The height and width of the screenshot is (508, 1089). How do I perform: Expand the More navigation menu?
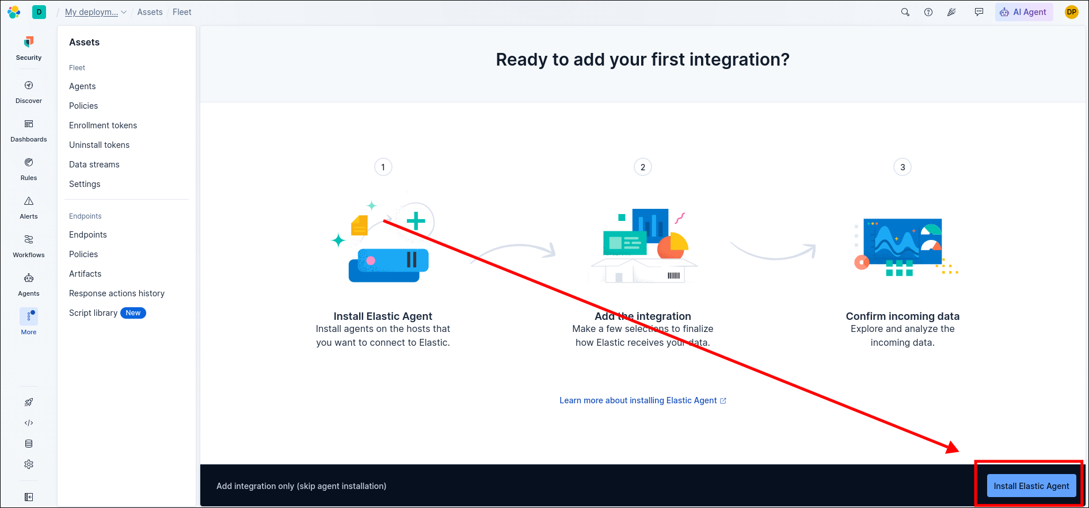(29, 323)
